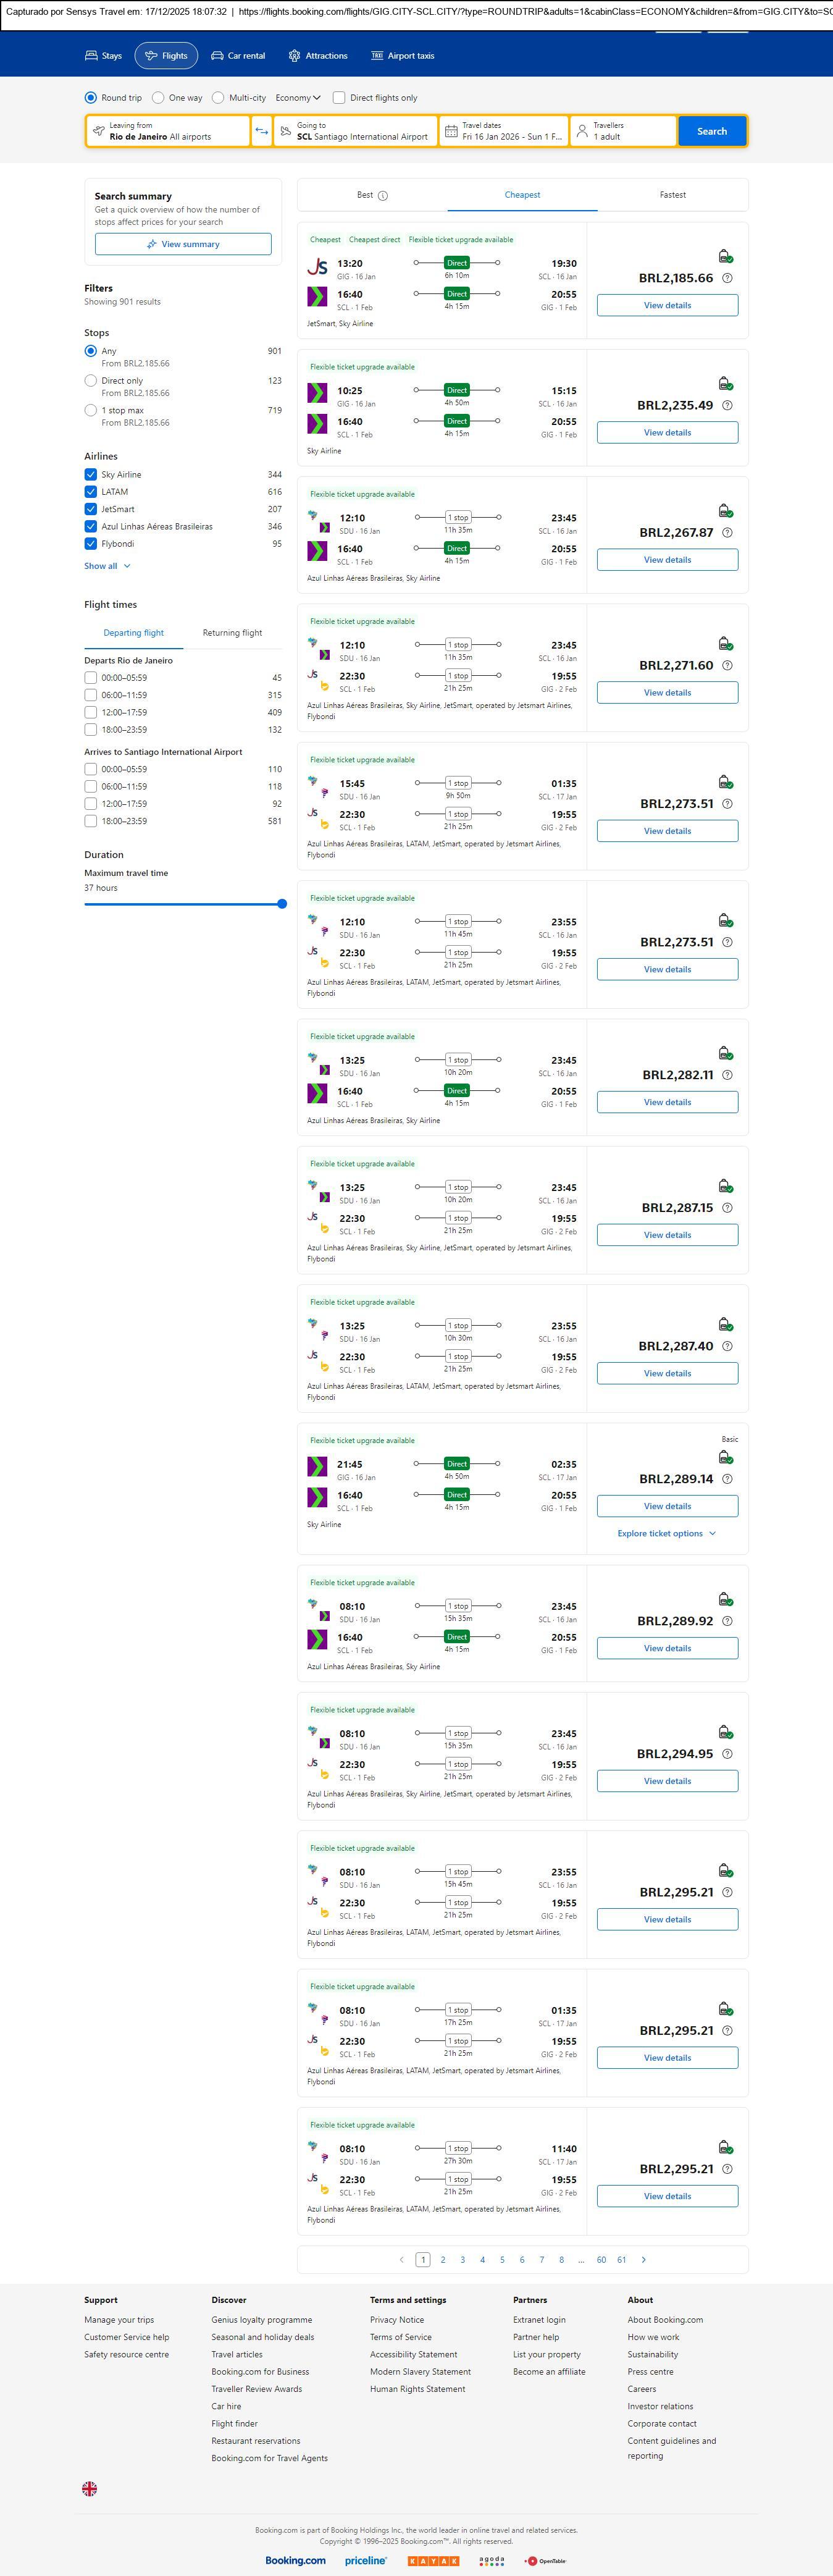
Task: Switch to the Fastest results tab
Action: [672, 195]
